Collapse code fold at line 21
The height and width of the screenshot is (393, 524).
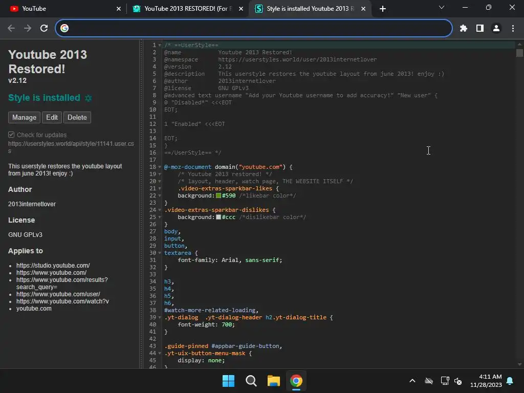coord(160,188)
